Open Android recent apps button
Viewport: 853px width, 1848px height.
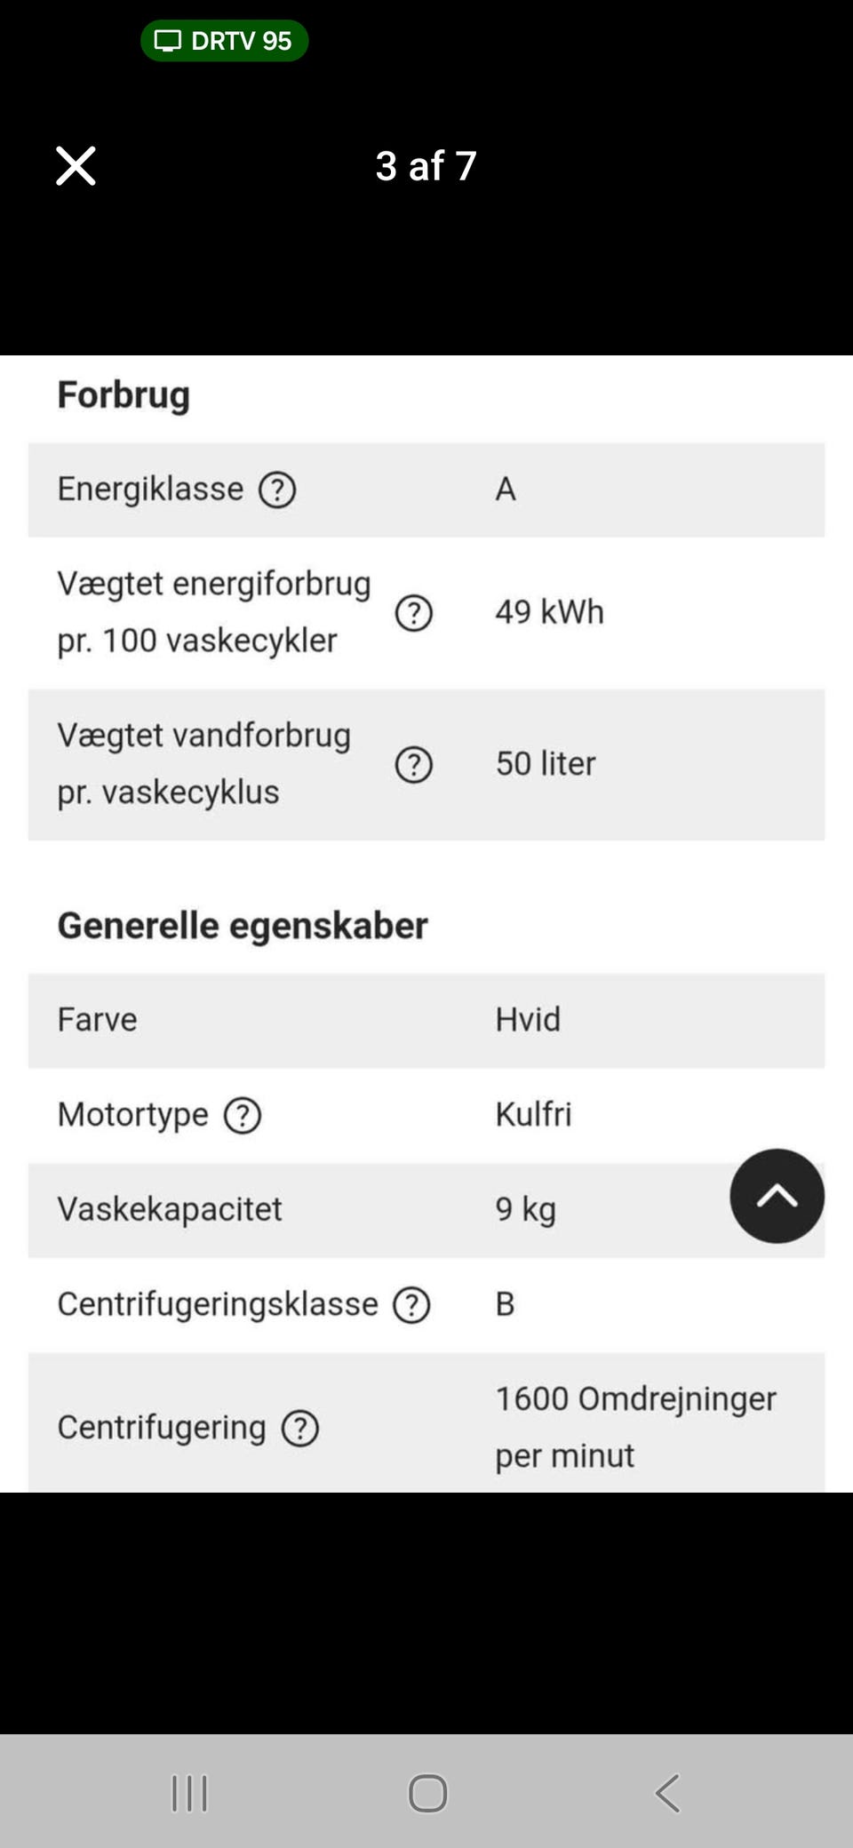189,1793
